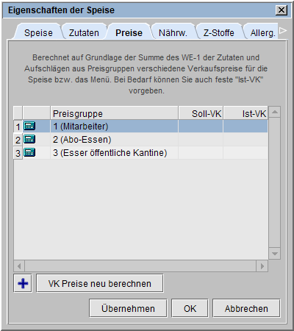Viewport: 294px width, 331px height.
Task: Cancel with the Abbrechen button
Action: click(x=246, y=308)
